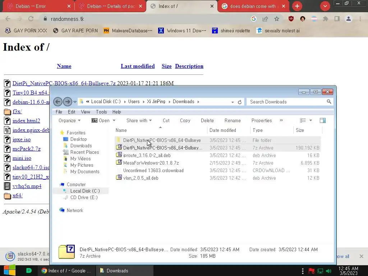The width and height of the screenshot is (368, 276).
Task: Go forward in the Explorer window
Action: (68, 102)
